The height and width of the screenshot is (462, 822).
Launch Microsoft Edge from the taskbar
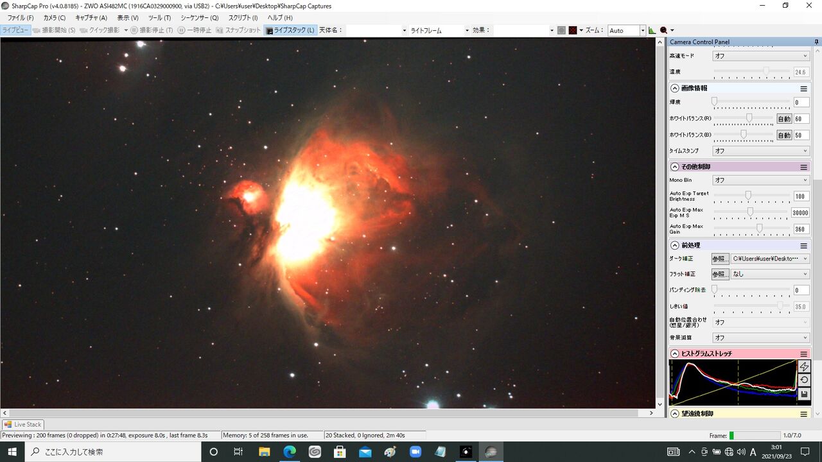(290, 452)
